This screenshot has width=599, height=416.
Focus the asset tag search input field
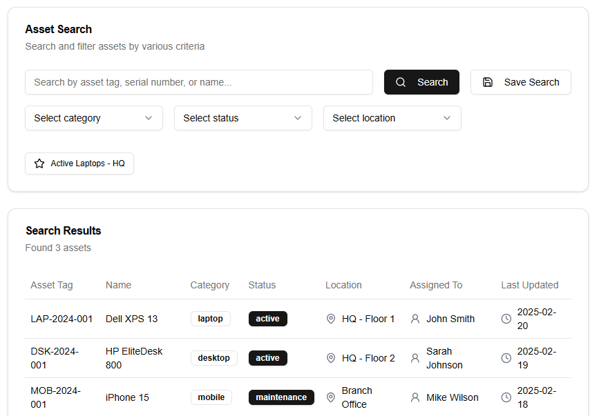199,82
